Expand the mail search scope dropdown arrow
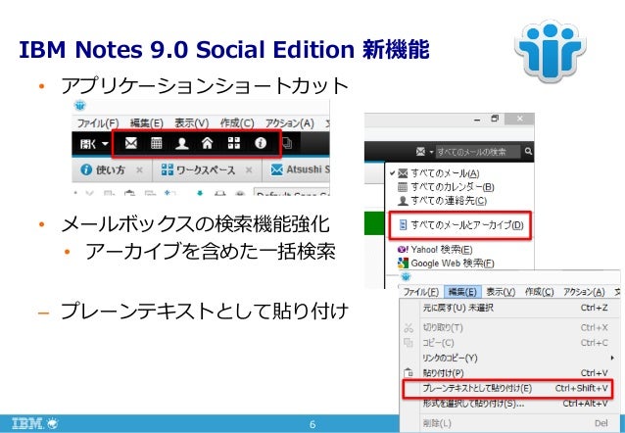Image resolution: width=625 pixels, height=433 pixels. pos(431,152)
